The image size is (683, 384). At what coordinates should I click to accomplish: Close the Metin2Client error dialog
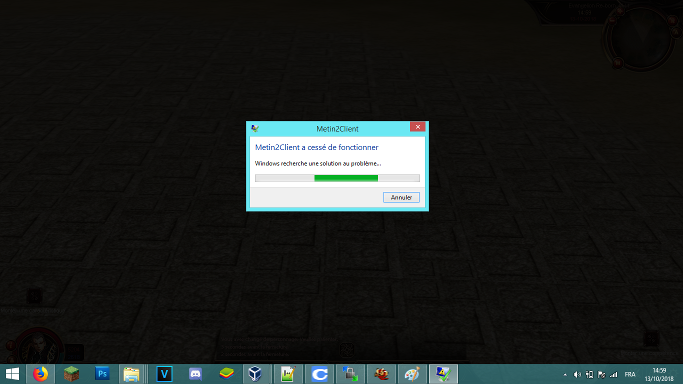coord(417,127)
